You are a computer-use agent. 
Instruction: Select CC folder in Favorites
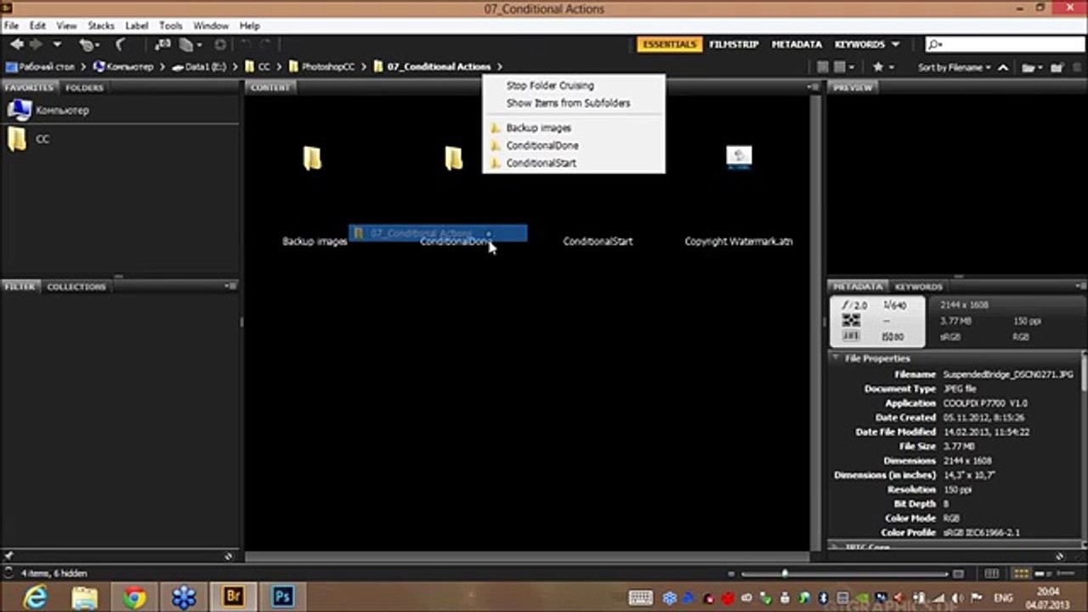42,139
